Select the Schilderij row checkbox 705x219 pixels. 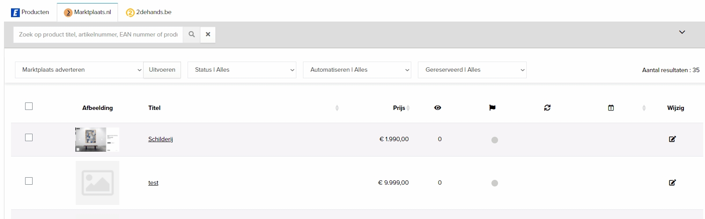click(29, 138)
